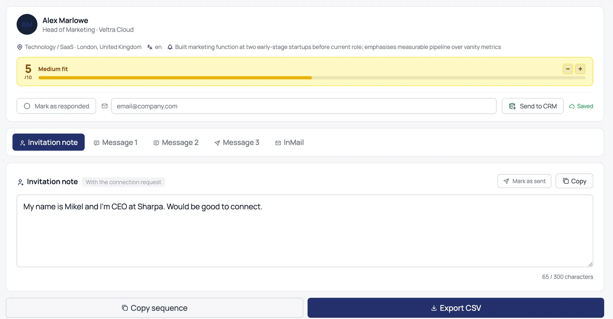613x319 pixels.
Task: Click the envelope icon beside the email field
Action: point(104,106)
